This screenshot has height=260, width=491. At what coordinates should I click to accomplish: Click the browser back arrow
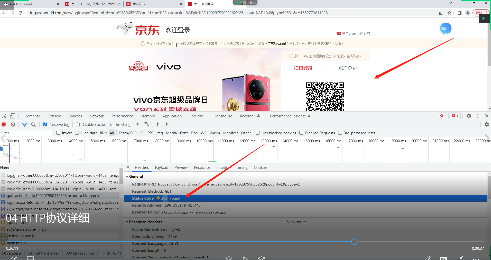pos(4,13)
